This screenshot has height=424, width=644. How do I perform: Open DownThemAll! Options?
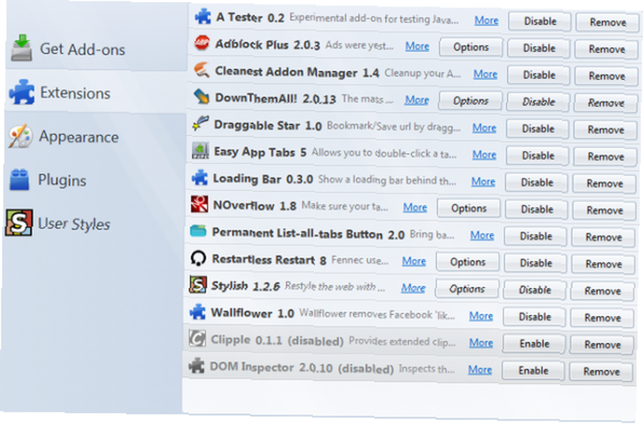tap(470, 101)
